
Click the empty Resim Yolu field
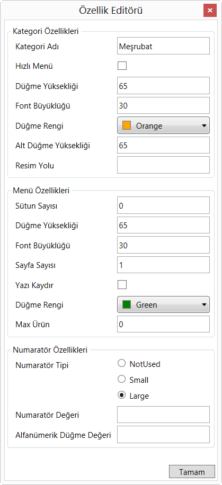tap(163, 165)
